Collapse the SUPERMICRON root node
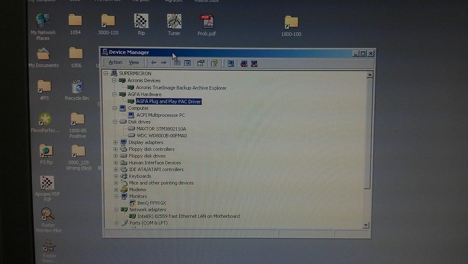 pyautogui.click(x=106, y=73)
